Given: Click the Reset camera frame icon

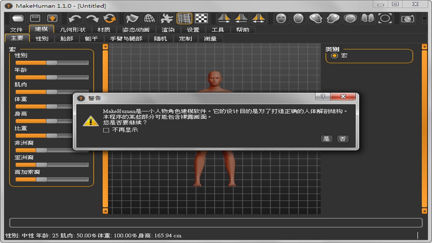Looking at the screenshot, I should click(385, 18).
